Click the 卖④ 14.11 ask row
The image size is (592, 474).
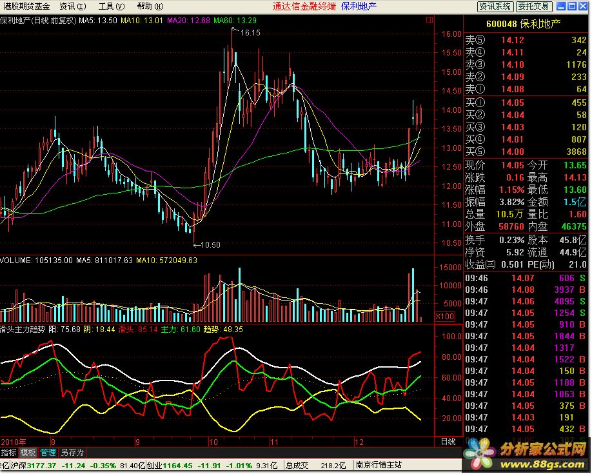point(526,52)
